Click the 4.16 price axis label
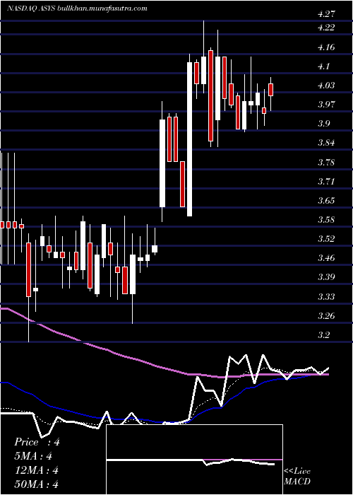 tap(326, 47)
